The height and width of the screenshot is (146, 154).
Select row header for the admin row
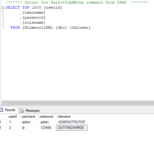3,122
